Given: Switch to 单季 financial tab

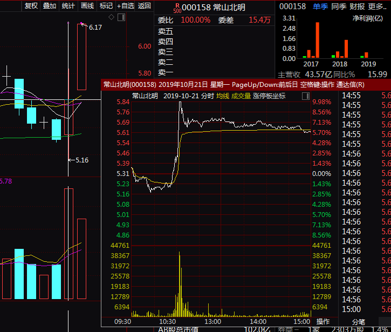Looking at the screenshot, I should click(320, 6).
